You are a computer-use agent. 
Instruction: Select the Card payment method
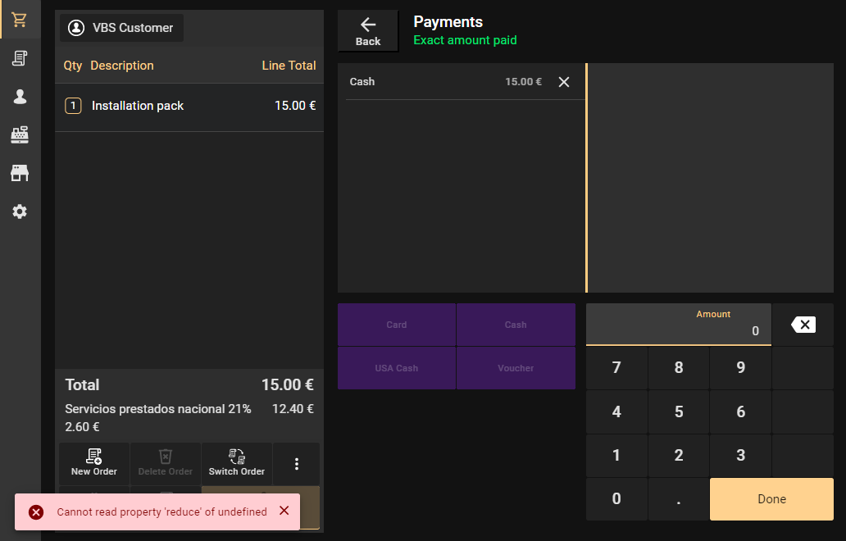(x=397, y=325)
